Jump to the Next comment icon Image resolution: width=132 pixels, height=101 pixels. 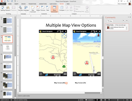[48, 8]
